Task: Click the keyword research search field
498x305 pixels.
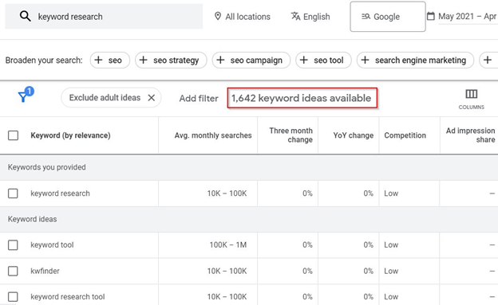Action: (x=104, y=17)
